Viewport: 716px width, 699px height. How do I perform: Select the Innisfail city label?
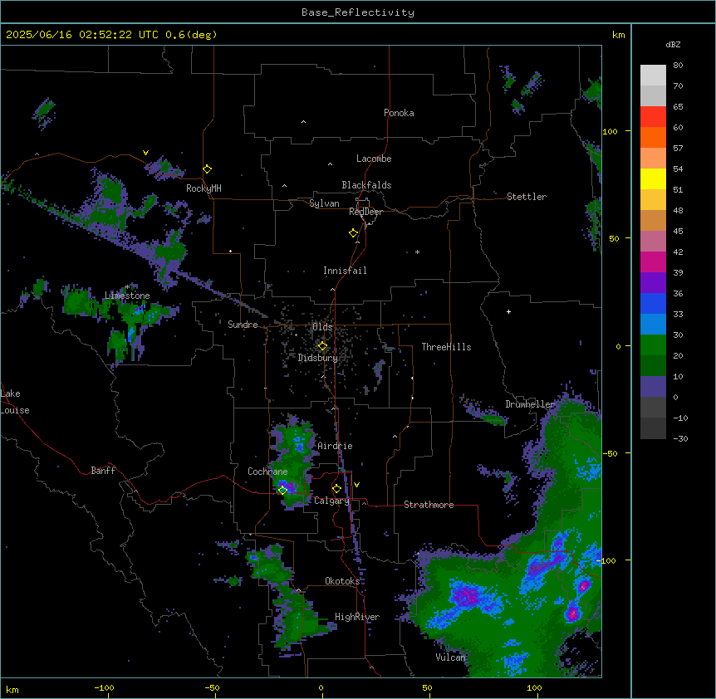(x=345, y=271)
